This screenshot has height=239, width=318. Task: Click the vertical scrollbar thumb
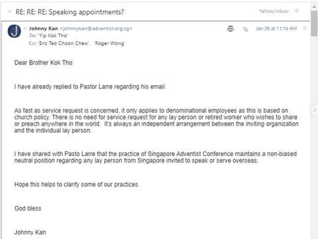[x=314, y=23]
